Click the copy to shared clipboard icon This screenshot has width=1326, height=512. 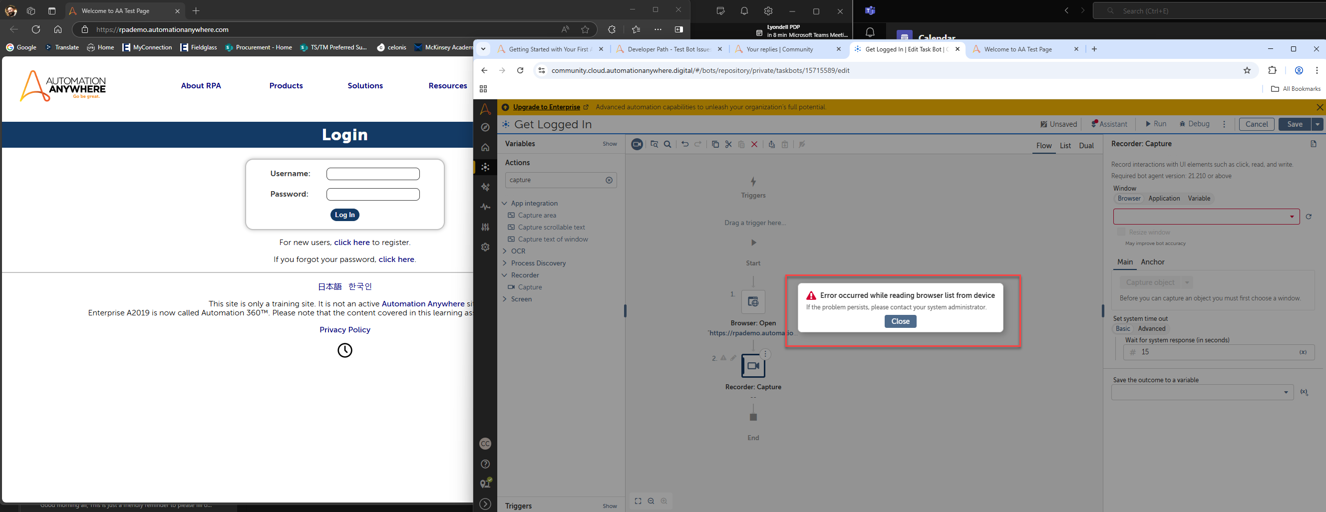click(x=772, y=145)
